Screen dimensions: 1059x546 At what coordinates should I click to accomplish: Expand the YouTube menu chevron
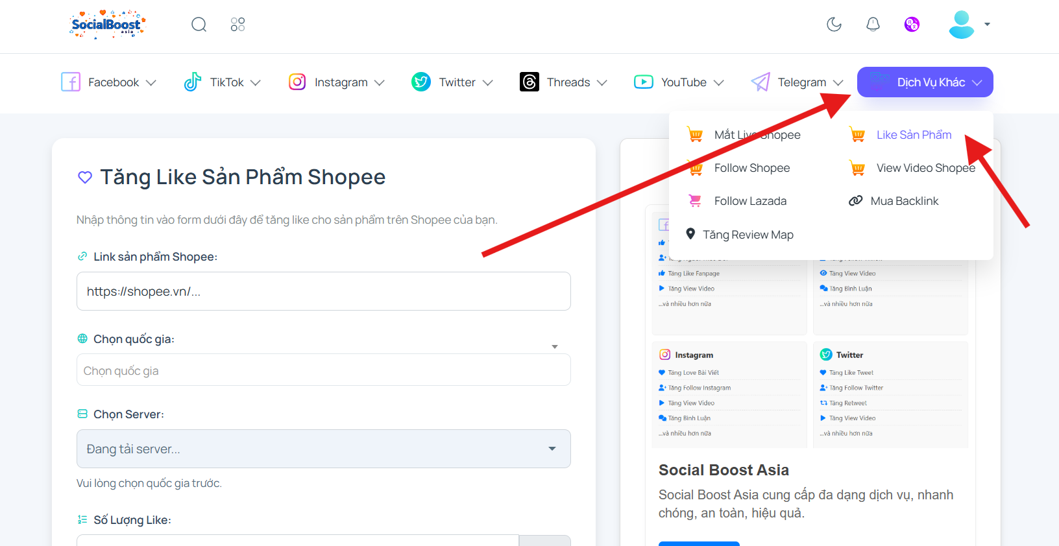tap(719, 83)
